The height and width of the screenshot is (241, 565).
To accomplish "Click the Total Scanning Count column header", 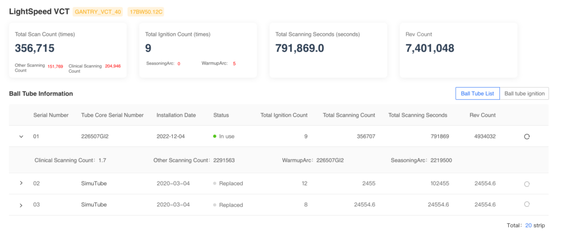I will click(349, 115).
